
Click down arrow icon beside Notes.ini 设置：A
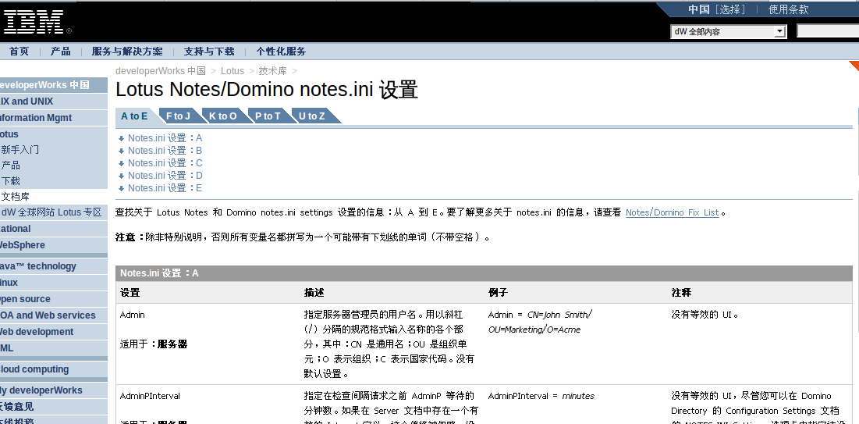pos(121,138)
